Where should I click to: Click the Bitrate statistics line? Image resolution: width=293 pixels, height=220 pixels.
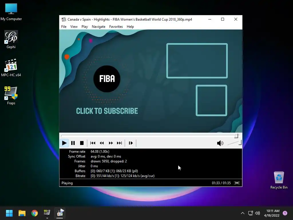click(x=122, y=176)
